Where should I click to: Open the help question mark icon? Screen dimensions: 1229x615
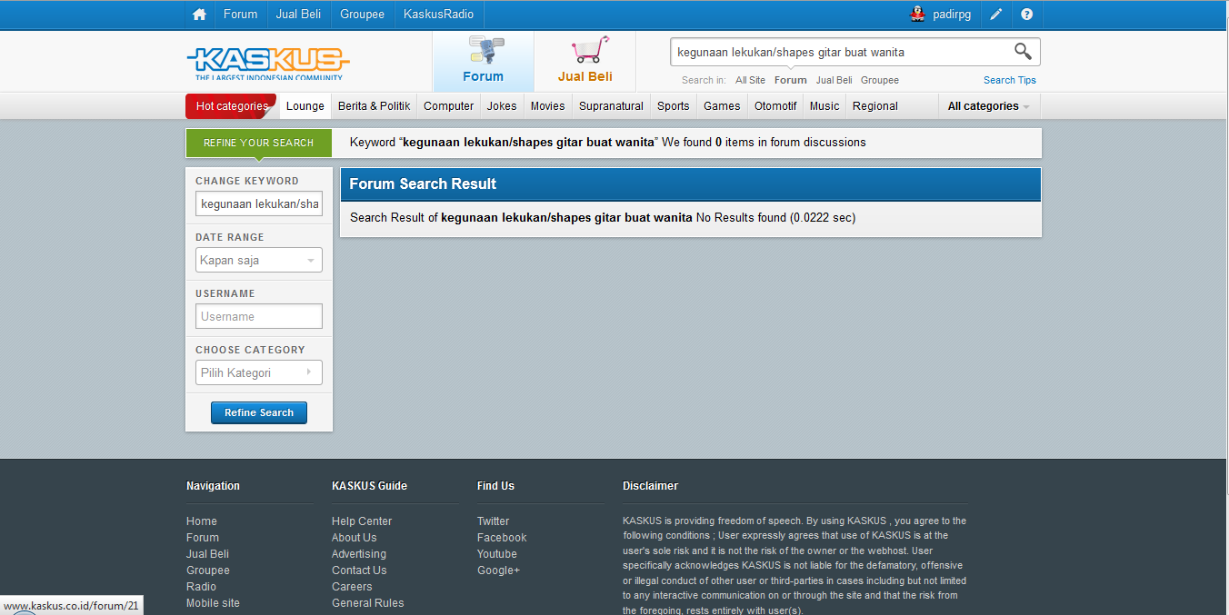pyautogui.click(x=1026, y=15)
